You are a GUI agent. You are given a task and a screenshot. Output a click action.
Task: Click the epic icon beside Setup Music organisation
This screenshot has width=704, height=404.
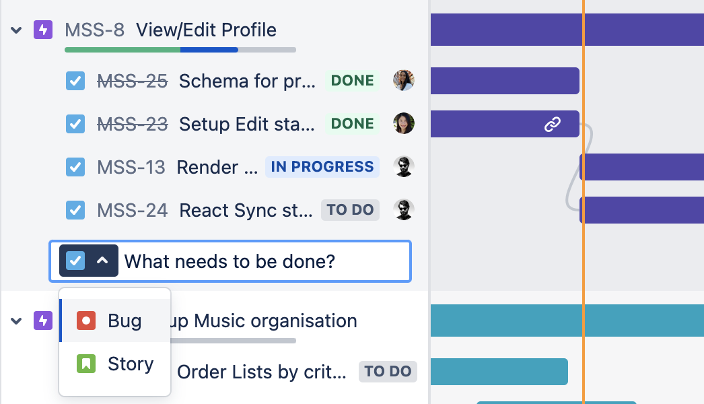[x=42, y=321]
